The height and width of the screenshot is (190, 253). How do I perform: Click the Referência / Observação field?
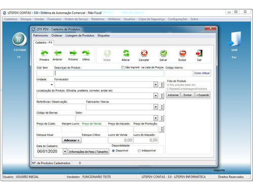[61, 107]
